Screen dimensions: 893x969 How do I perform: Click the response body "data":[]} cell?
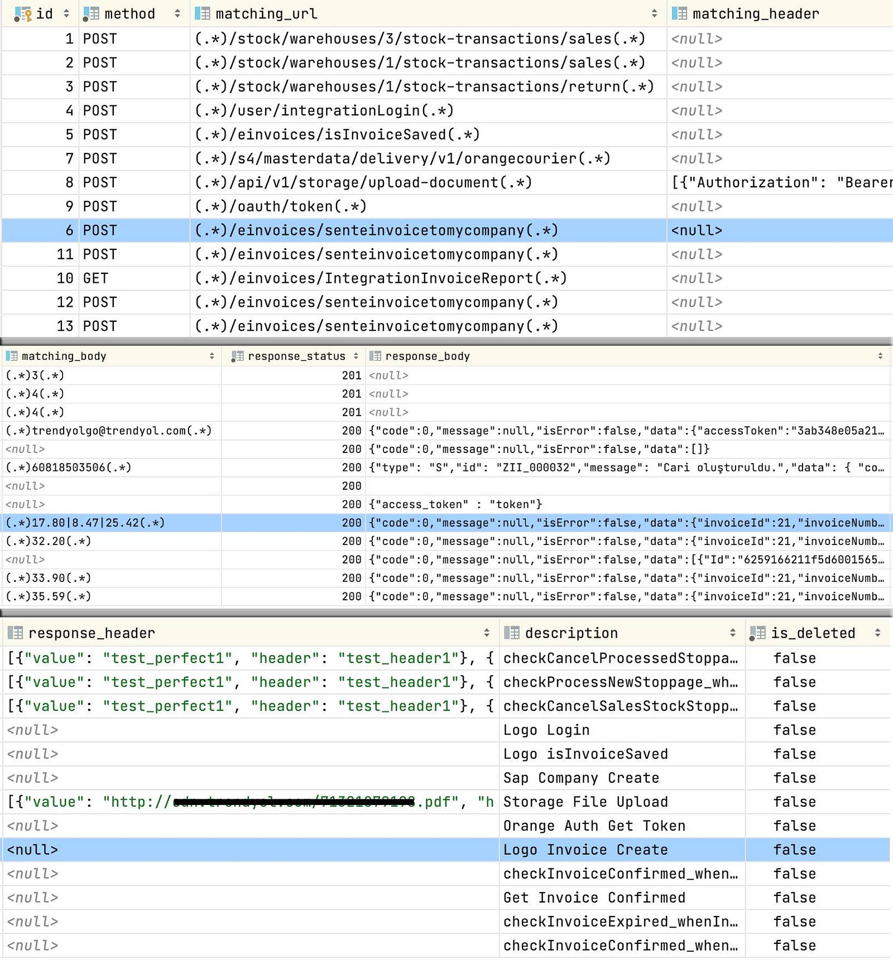627,449
